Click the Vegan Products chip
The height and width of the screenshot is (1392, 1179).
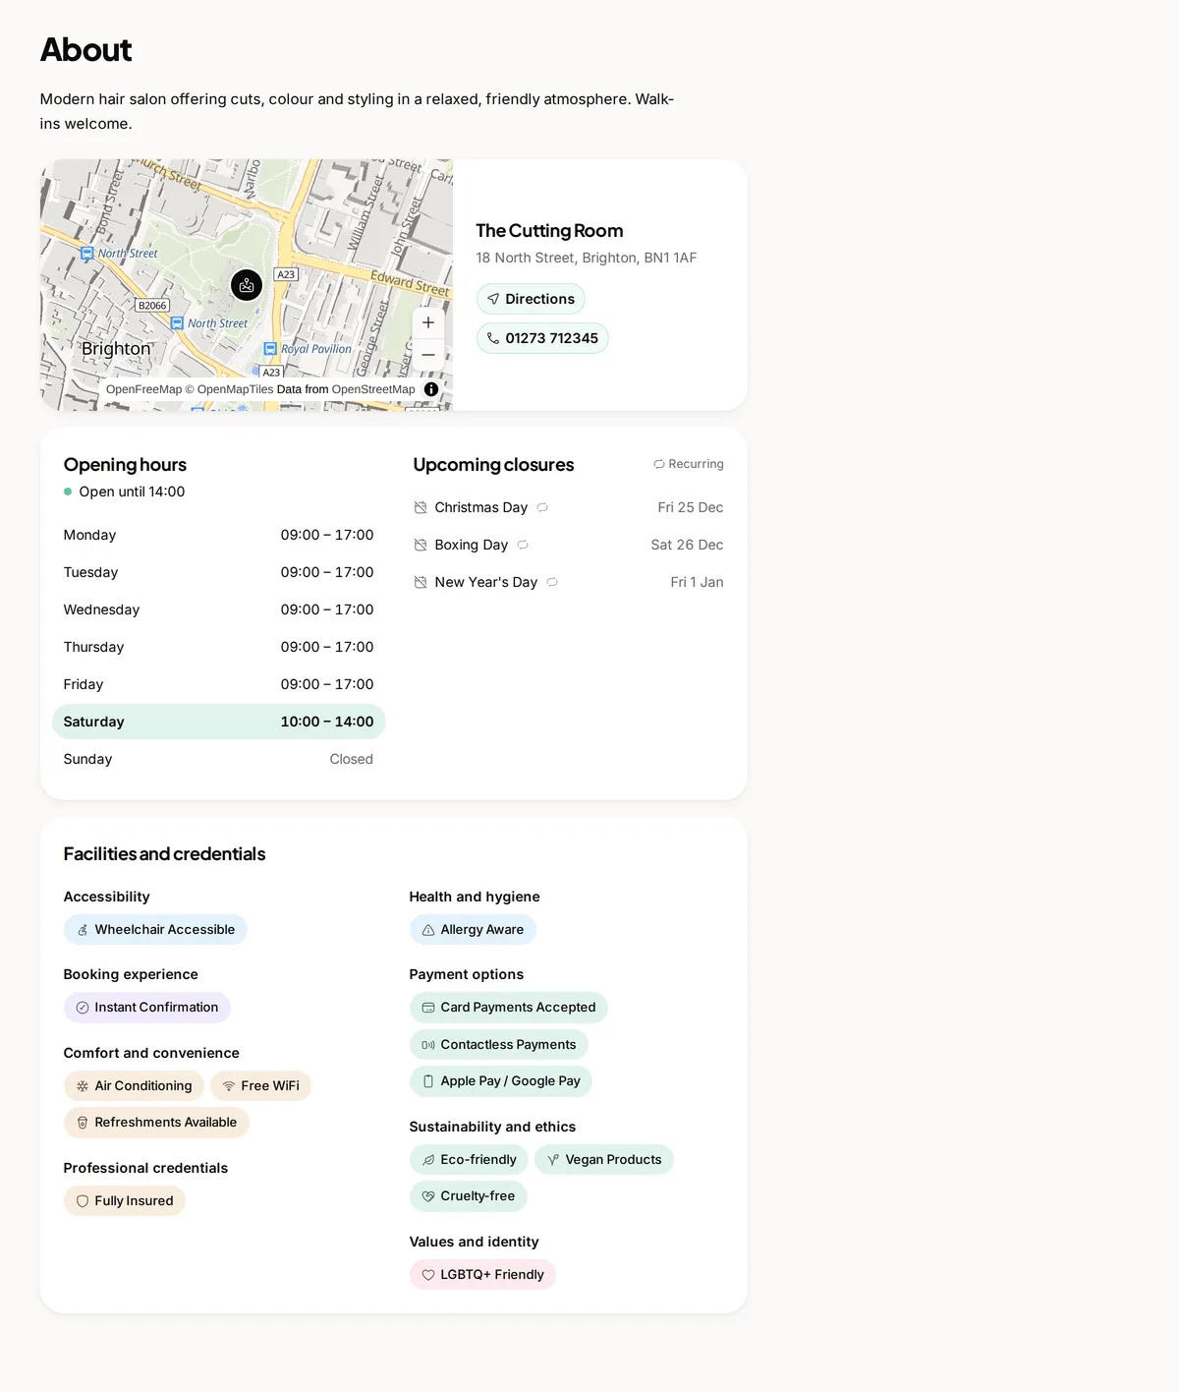604,1160
